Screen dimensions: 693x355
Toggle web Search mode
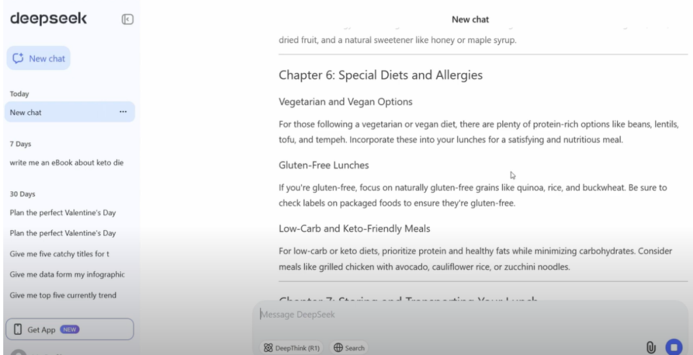(349, 348)
